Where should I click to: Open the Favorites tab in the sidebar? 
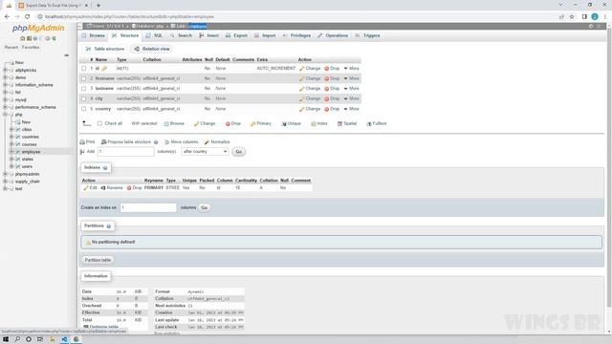tap(31, 47)
